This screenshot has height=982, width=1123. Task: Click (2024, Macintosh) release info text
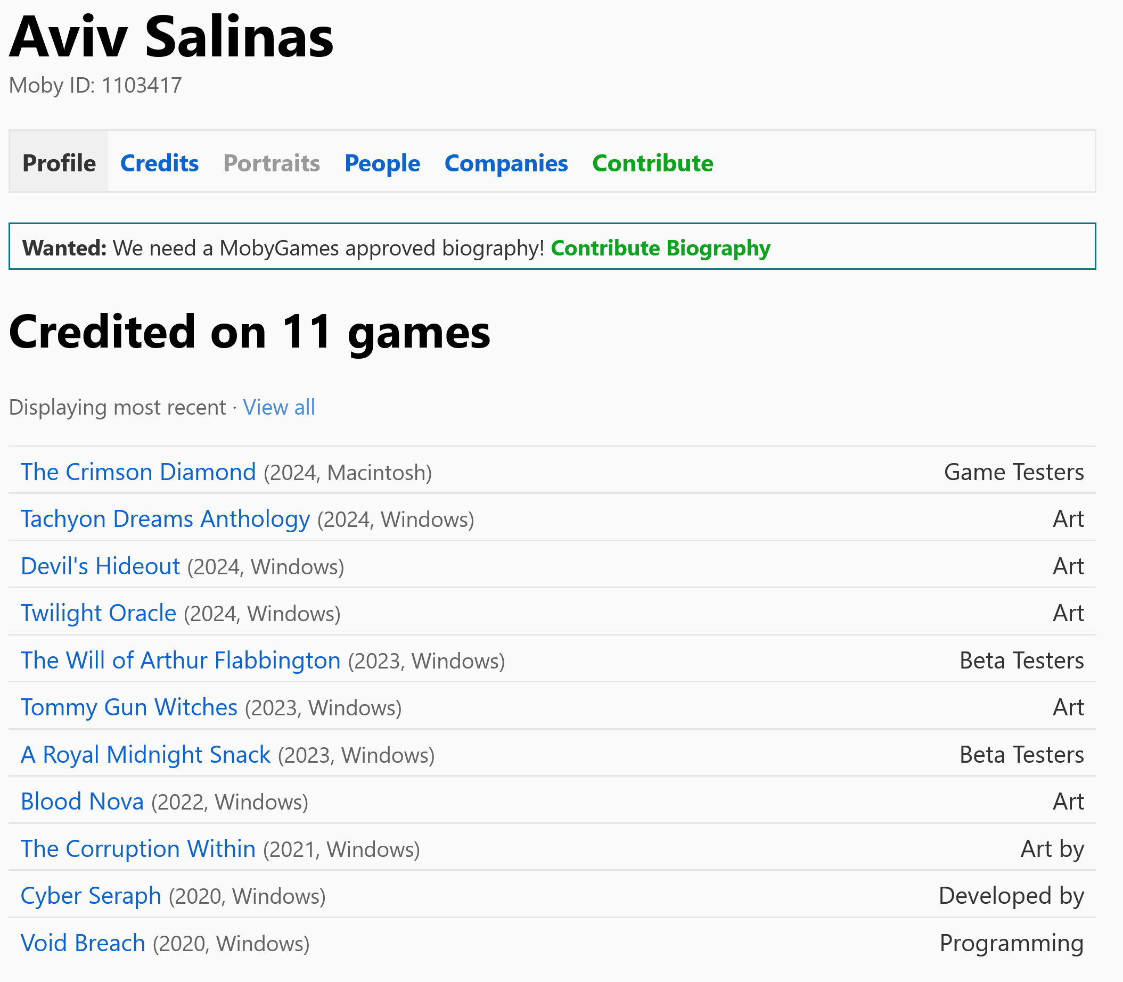348,472
